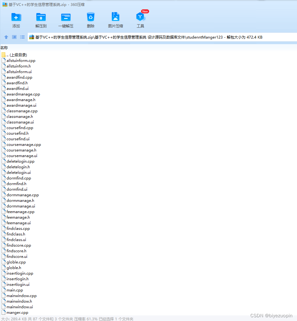This screenshot has width=297, height=321.
Task: Click the address path input field
Action: [x=162, y=37]
